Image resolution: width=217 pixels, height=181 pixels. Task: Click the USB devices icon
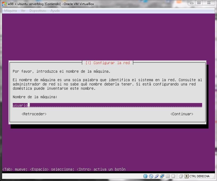[157, 176]
